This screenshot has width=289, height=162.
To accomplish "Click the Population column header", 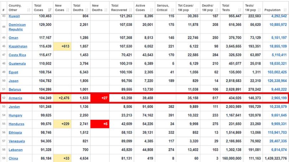I will click(x=275, y=8).
